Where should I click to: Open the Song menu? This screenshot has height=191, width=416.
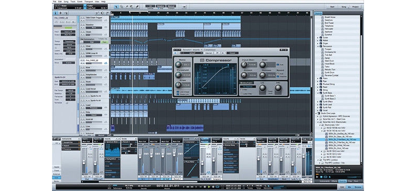coord(66,2)
